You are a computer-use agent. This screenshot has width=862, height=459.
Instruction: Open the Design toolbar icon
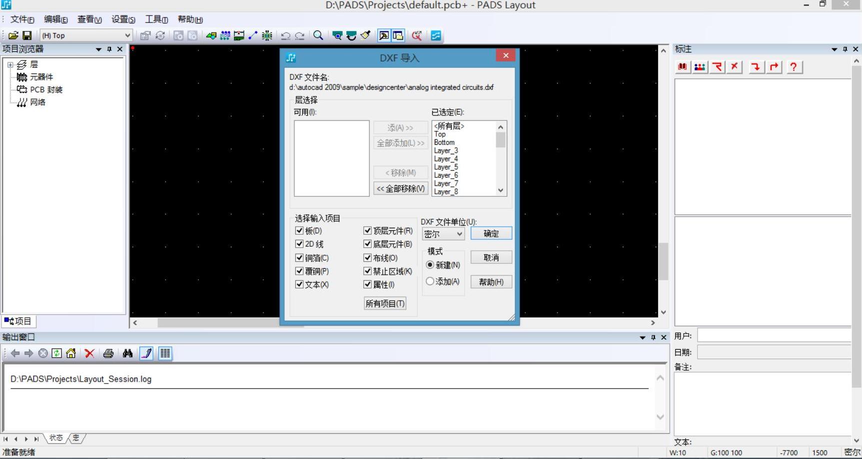pyautogui.click(x=225, y=35)
